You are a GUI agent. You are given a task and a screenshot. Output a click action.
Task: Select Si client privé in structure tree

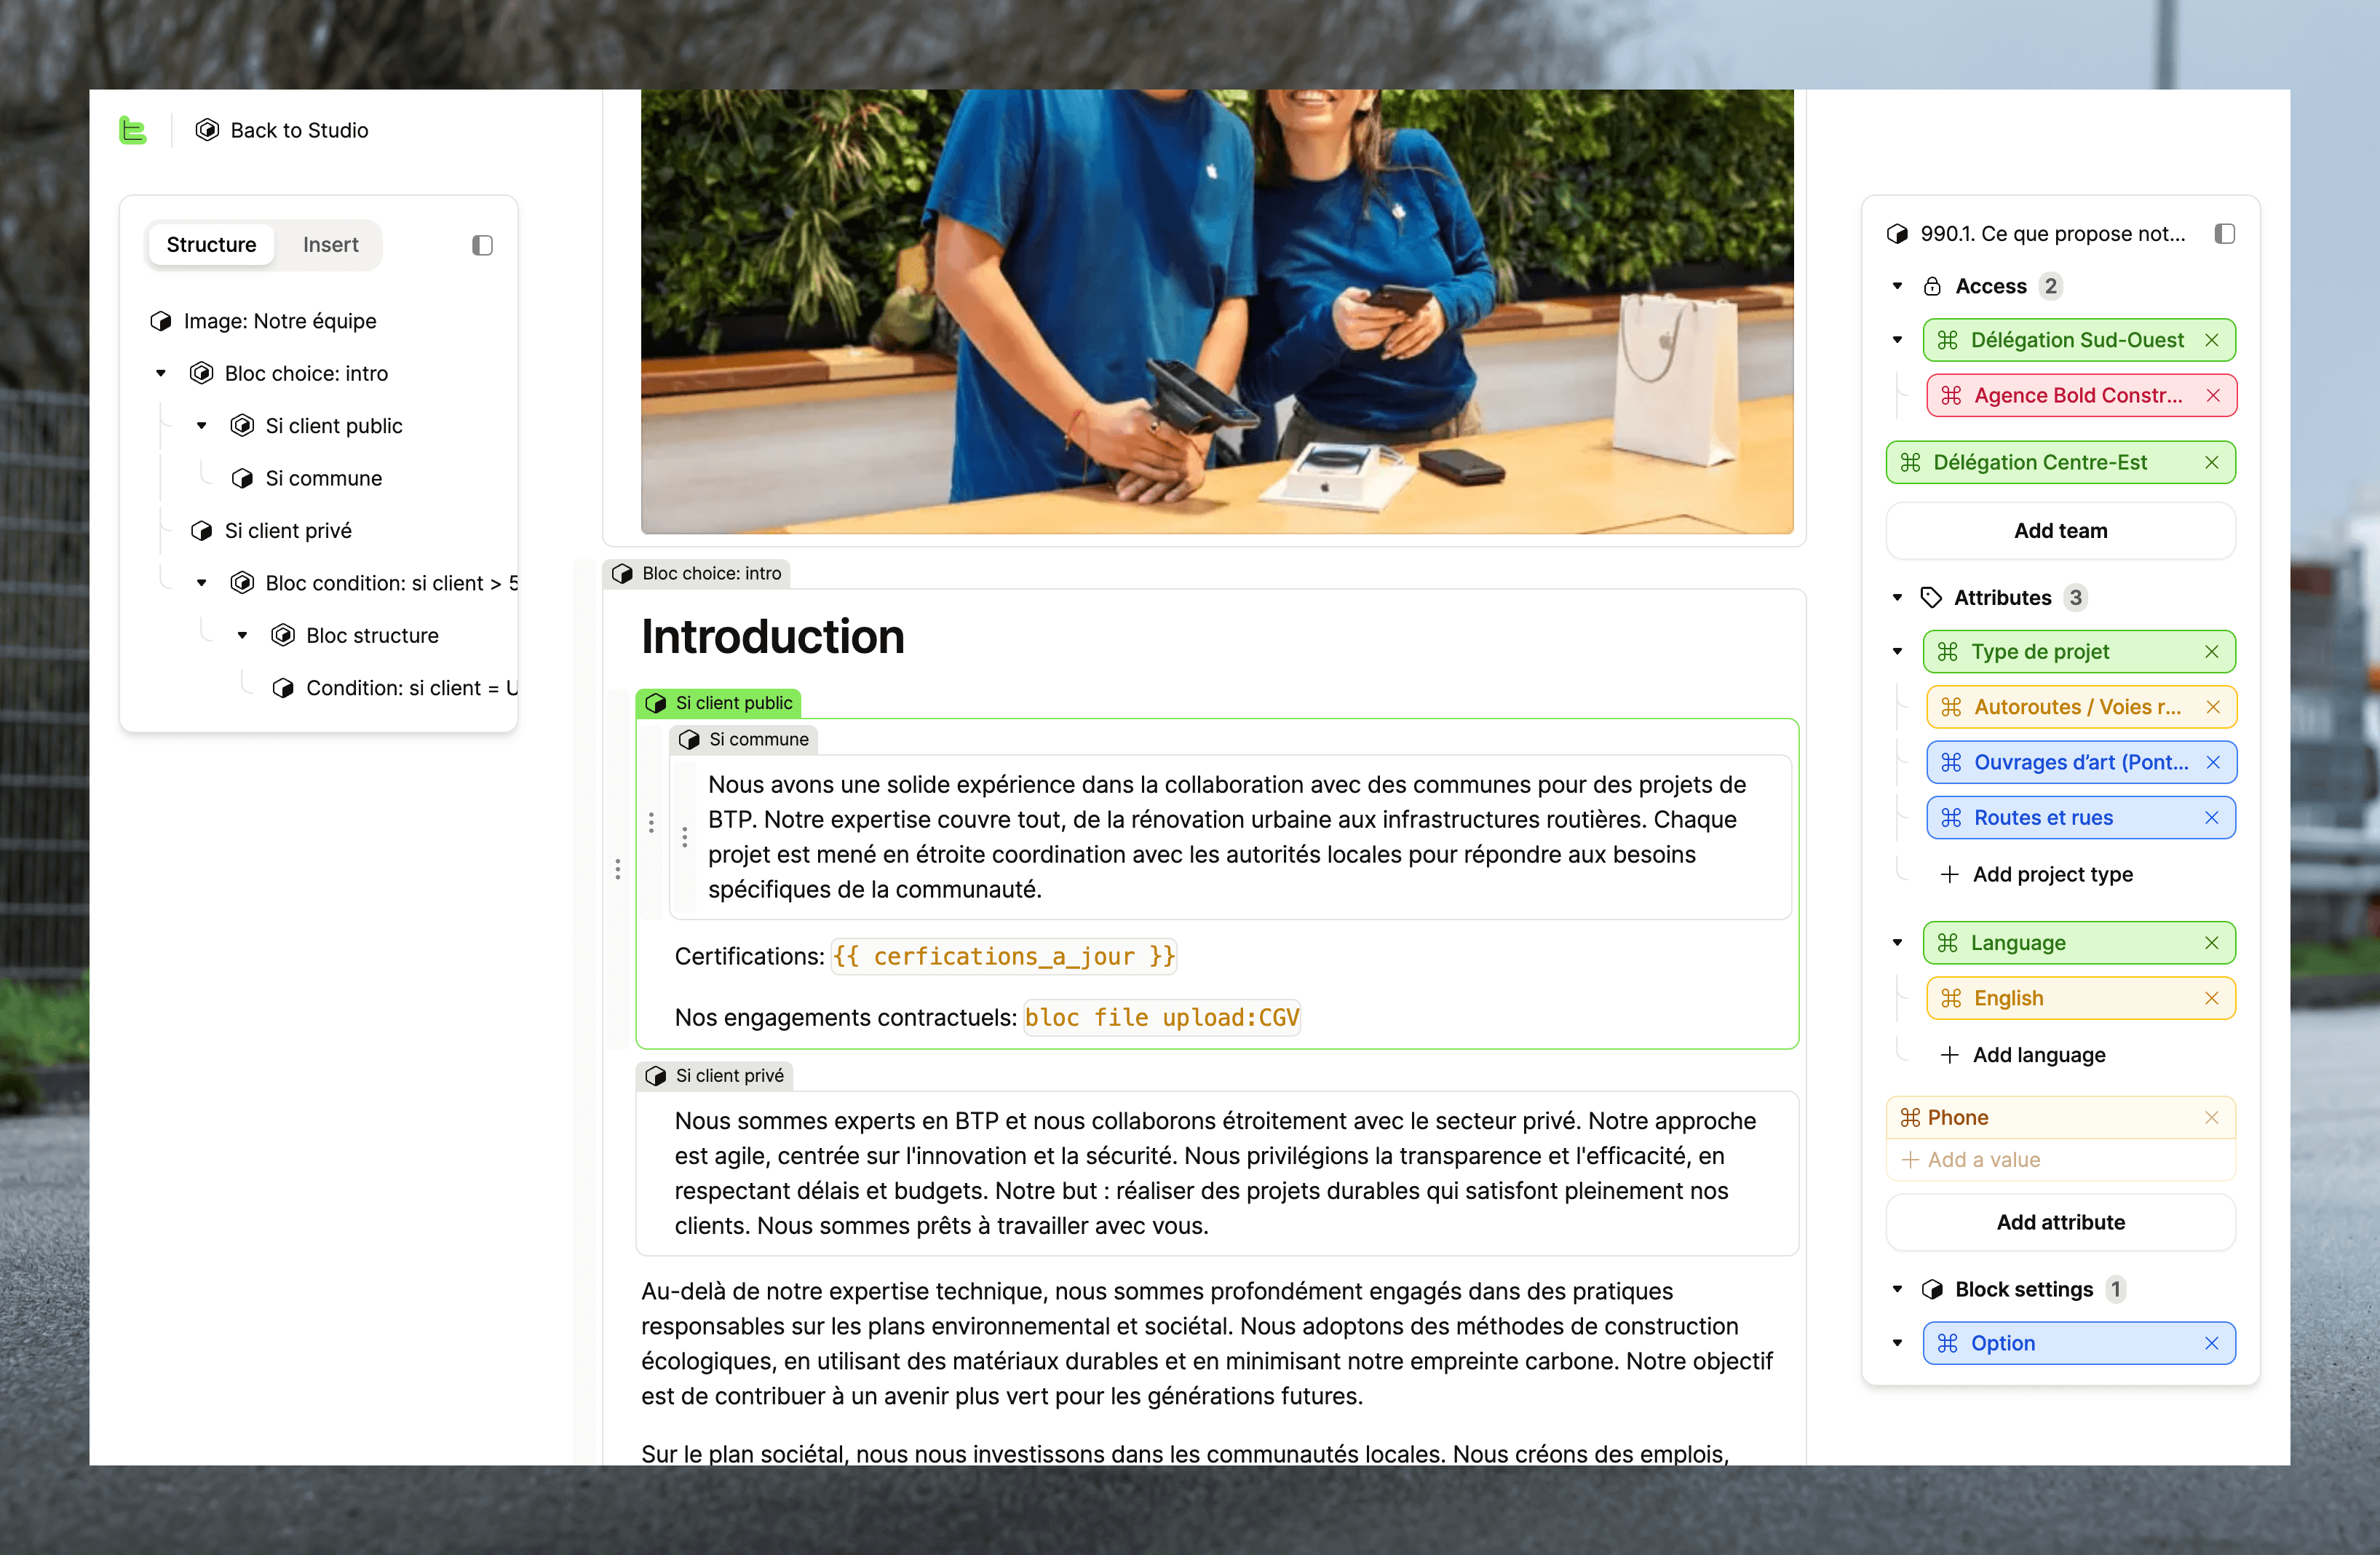[x=288, y=531]
